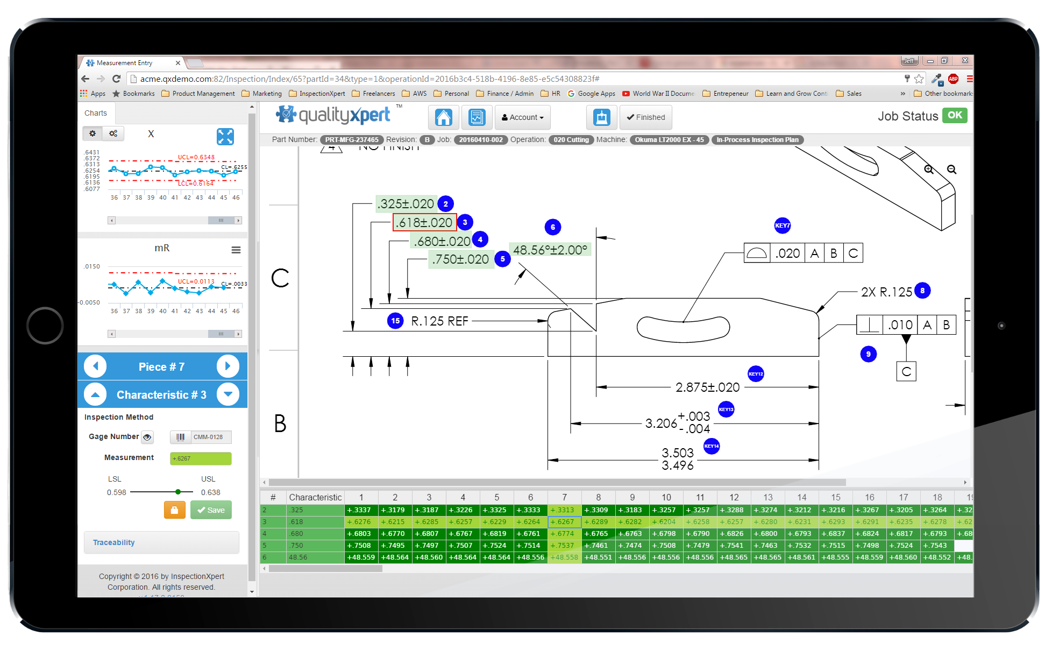Click the LSL-USL slider green handle
1059x657 pixels.
coord(178,492)
